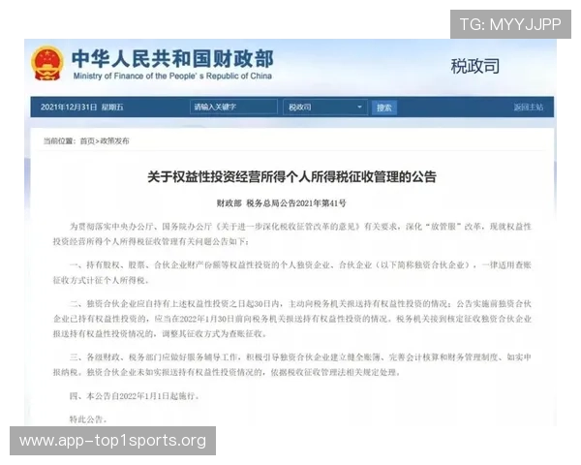
Task: Click the 返回主站 link
Action: [529, 108]
